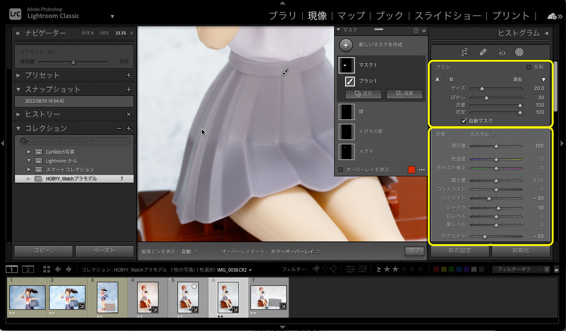This screenshot has width=566, height=331.
Task: Enable the オーバーレイを表示 checkbox
Action: 341,169
